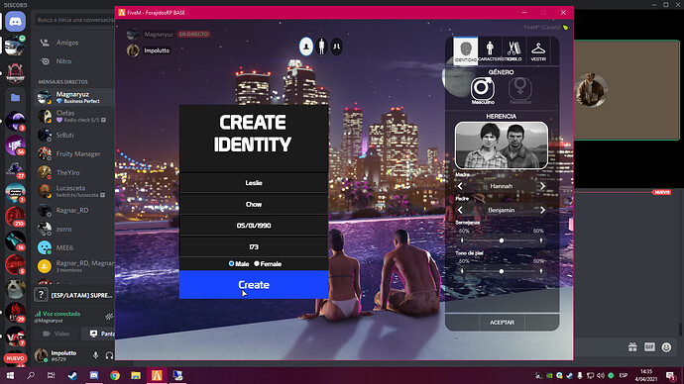Click the Aceptar button

coord(502,323)
